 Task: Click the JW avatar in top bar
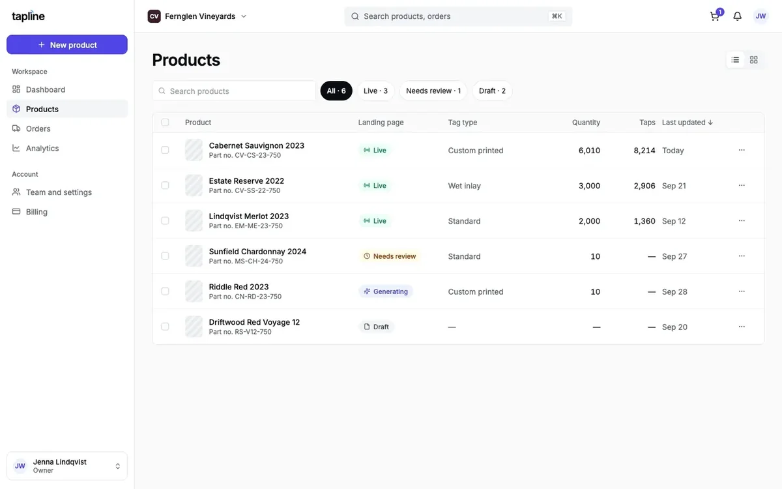click(x=760, y=16)
